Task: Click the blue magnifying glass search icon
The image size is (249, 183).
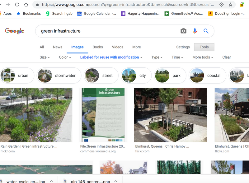Action: coord(206,31)
